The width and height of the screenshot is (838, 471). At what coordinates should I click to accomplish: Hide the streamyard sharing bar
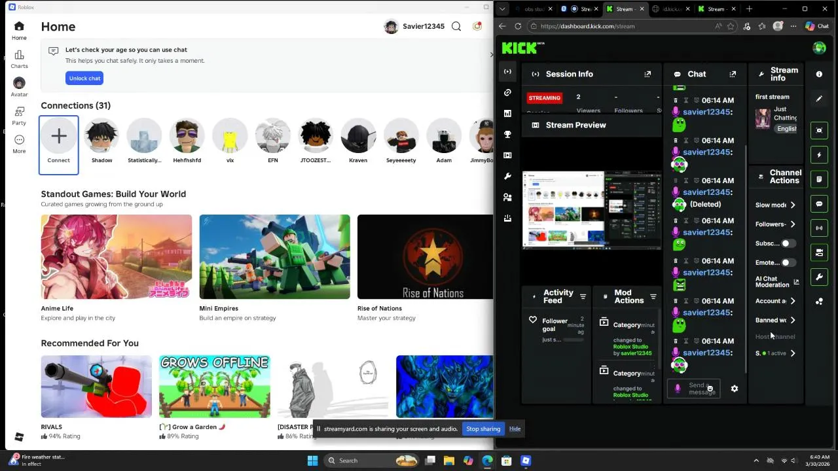[x=515, y=429]
